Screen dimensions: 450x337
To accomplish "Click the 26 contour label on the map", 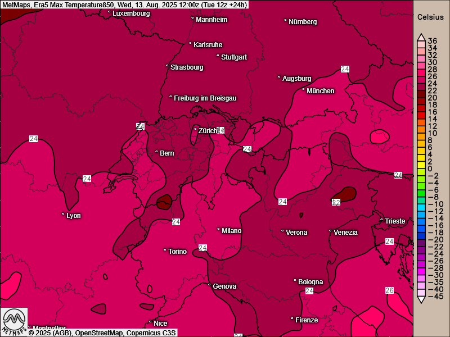I will coord(389,290).
